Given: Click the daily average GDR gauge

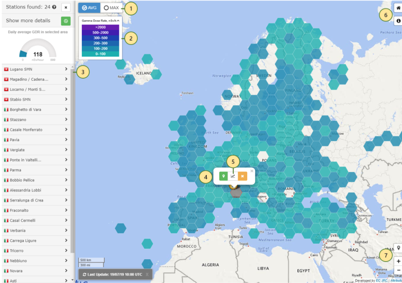Looking at the screenshot, I should (x=38, y=49).
